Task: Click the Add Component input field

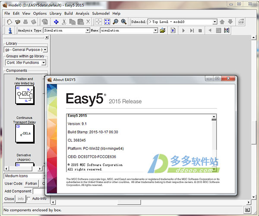Action: tap(39, 191)
